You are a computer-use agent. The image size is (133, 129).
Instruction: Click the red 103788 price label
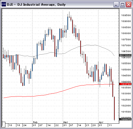tap(125, 84)
